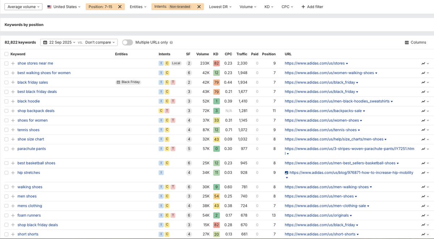Image resolution: width=434 pixels, height=239 pixels.
Task: Click the Local intent badge
Action: point(176,63)
